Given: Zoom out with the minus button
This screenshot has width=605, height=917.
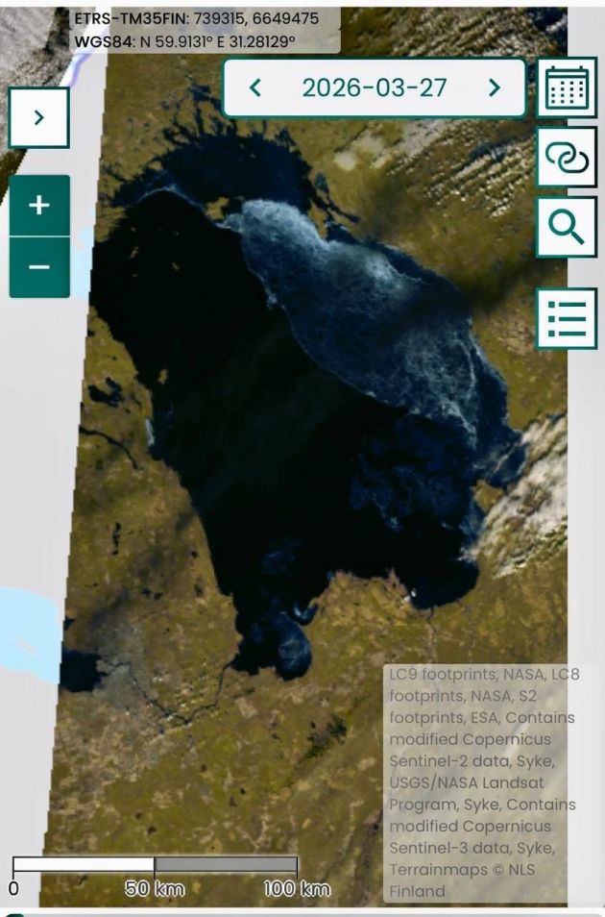Looking at the screenshot, I should [x=39, y=266].
